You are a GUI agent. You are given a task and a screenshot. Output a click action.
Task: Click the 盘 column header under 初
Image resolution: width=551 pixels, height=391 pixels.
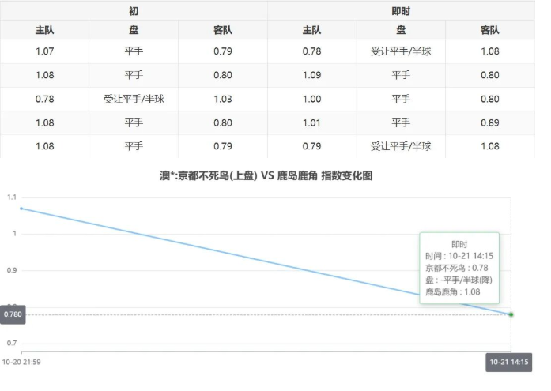point(134,31)
